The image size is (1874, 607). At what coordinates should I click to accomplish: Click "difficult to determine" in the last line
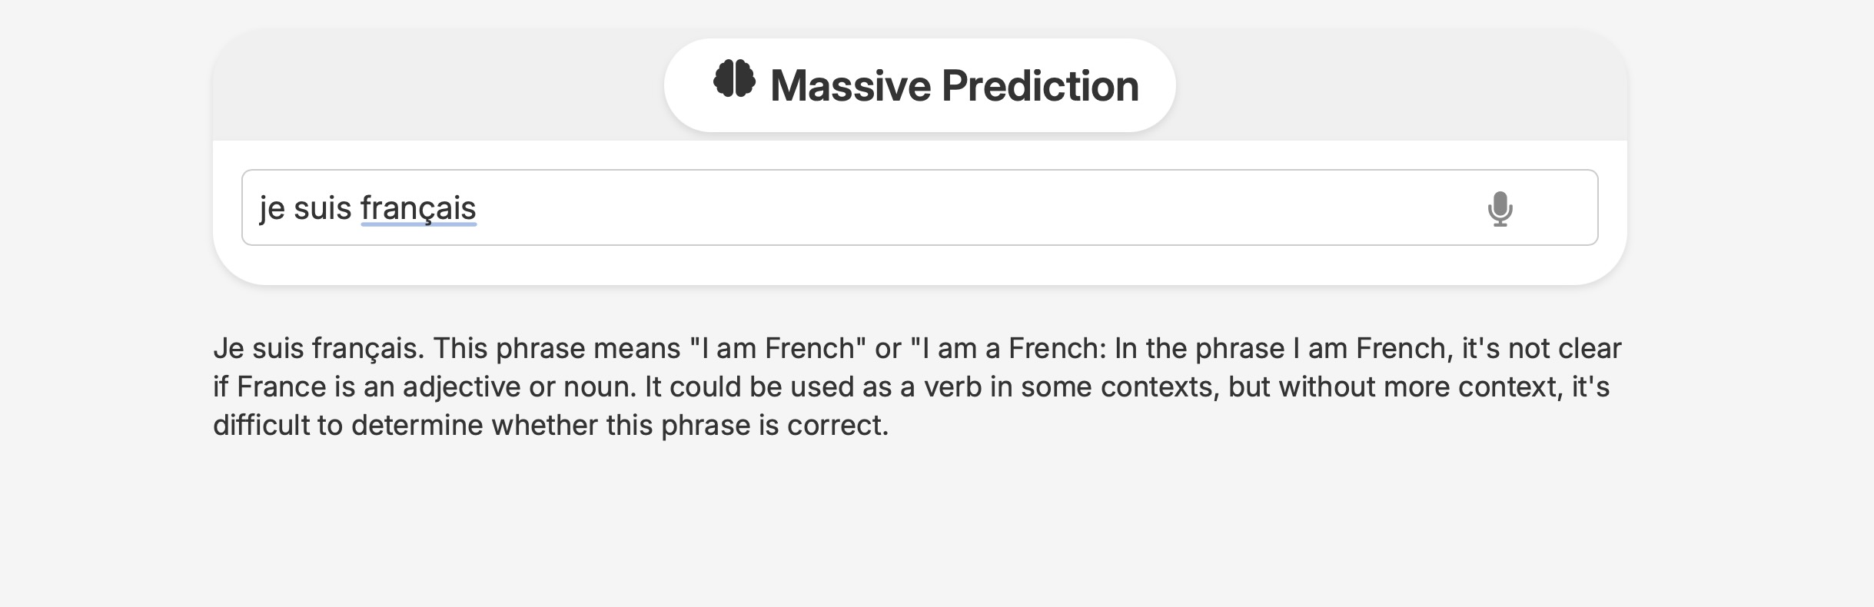point(347,425)
